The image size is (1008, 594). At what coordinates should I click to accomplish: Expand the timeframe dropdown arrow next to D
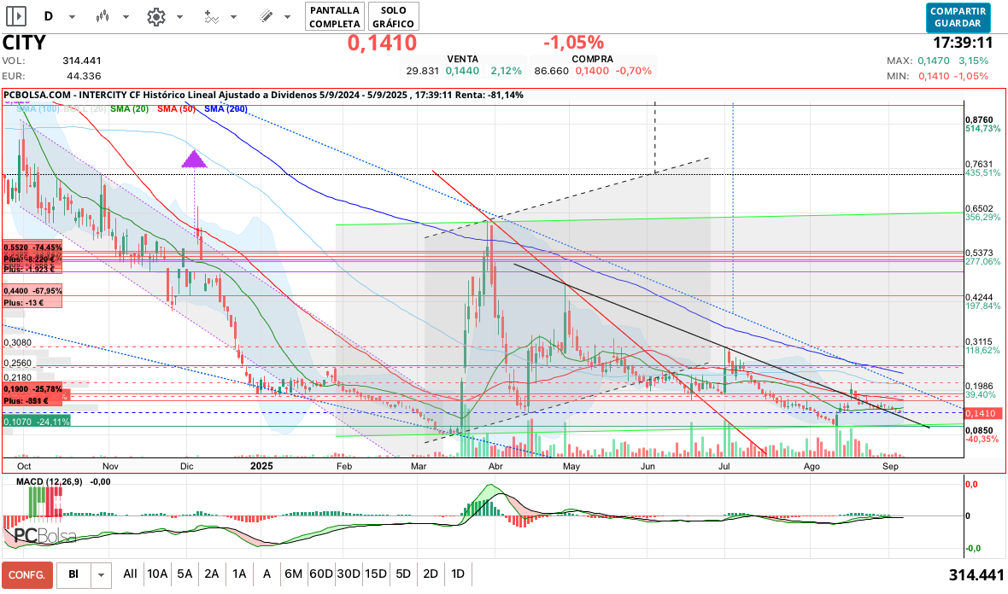(x=72, y=17)
